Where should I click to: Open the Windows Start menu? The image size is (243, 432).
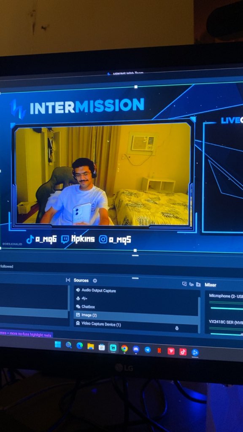[57, 344]
